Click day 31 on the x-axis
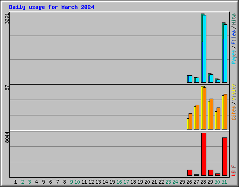The width and height of the screenshot is (239, 187). coord(224,182)
